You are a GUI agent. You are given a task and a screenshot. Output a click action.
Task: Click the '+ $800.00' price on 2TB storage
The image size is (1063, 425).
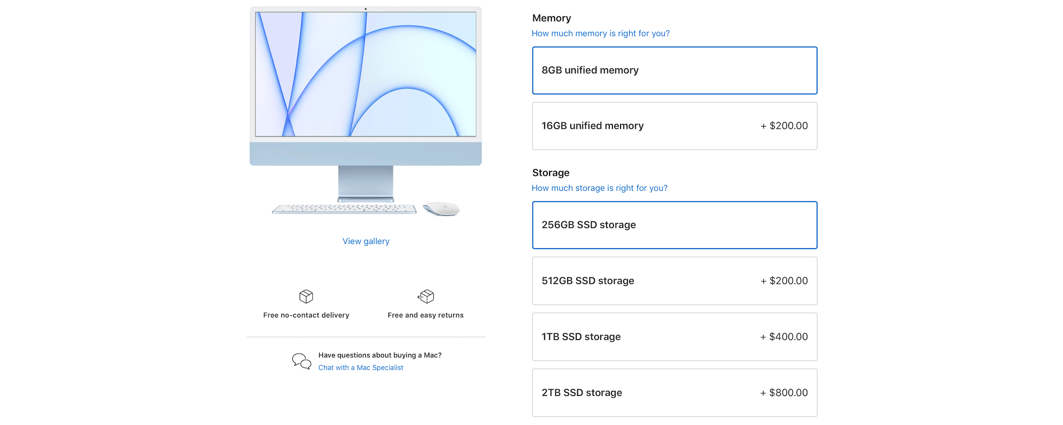click(x=783, y=392)
